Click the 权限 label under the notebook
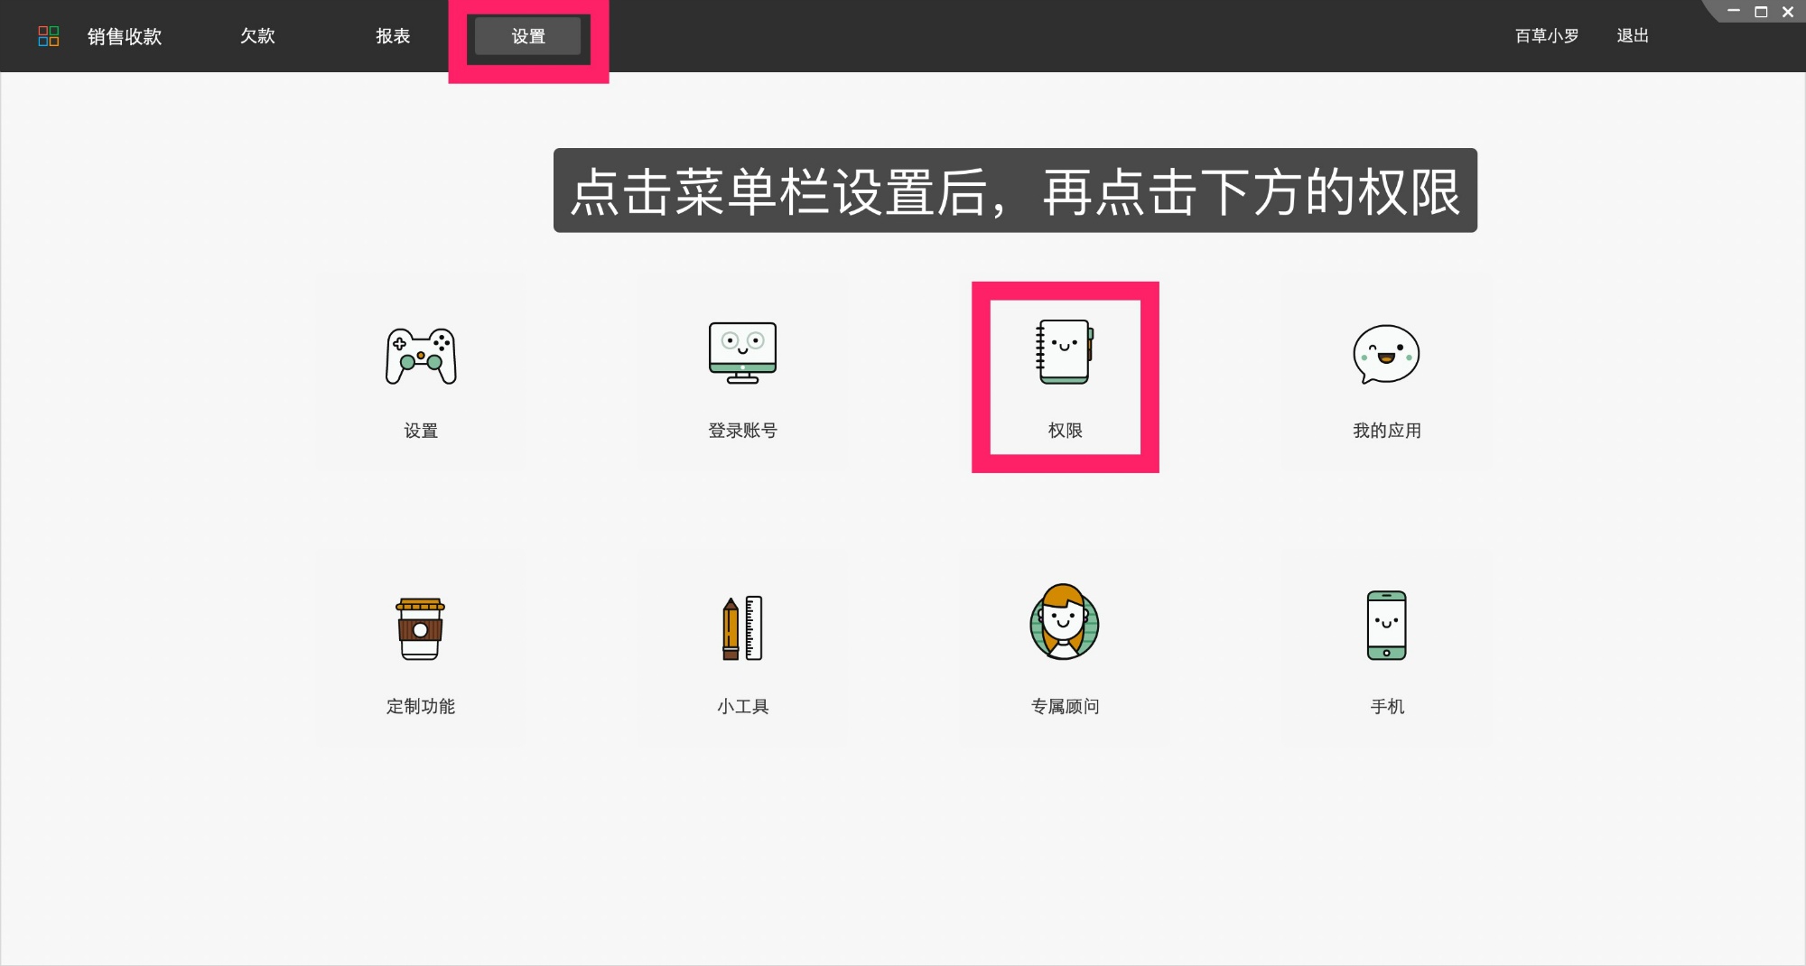 (1066, 431)
